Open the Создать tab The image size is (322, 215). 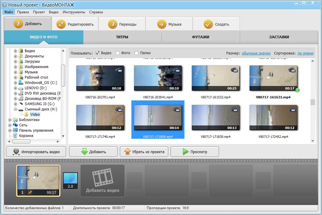click(x=216, y=24)
